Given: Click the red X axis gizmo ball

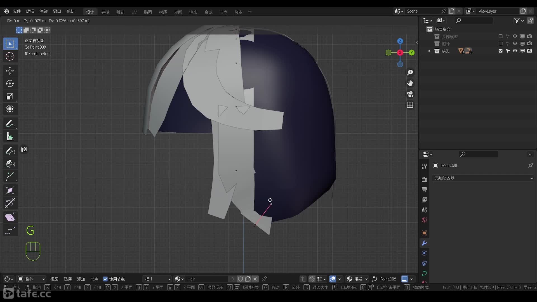Looking at the screenshot, I should (400, 53).
